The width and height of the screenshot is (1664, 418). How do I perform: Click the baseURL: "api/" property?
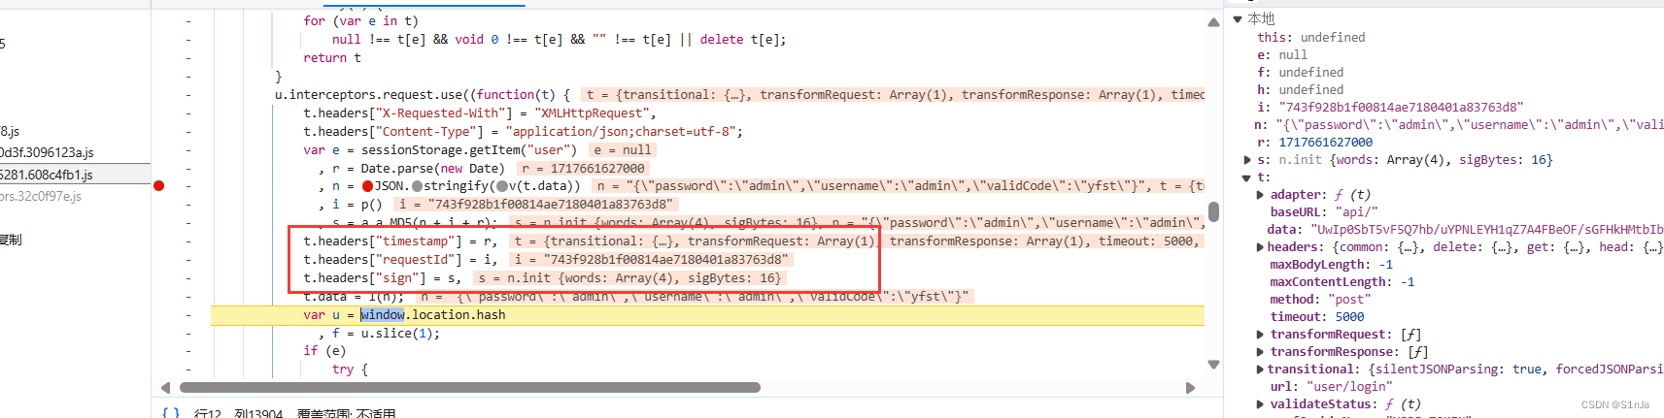1324,212
